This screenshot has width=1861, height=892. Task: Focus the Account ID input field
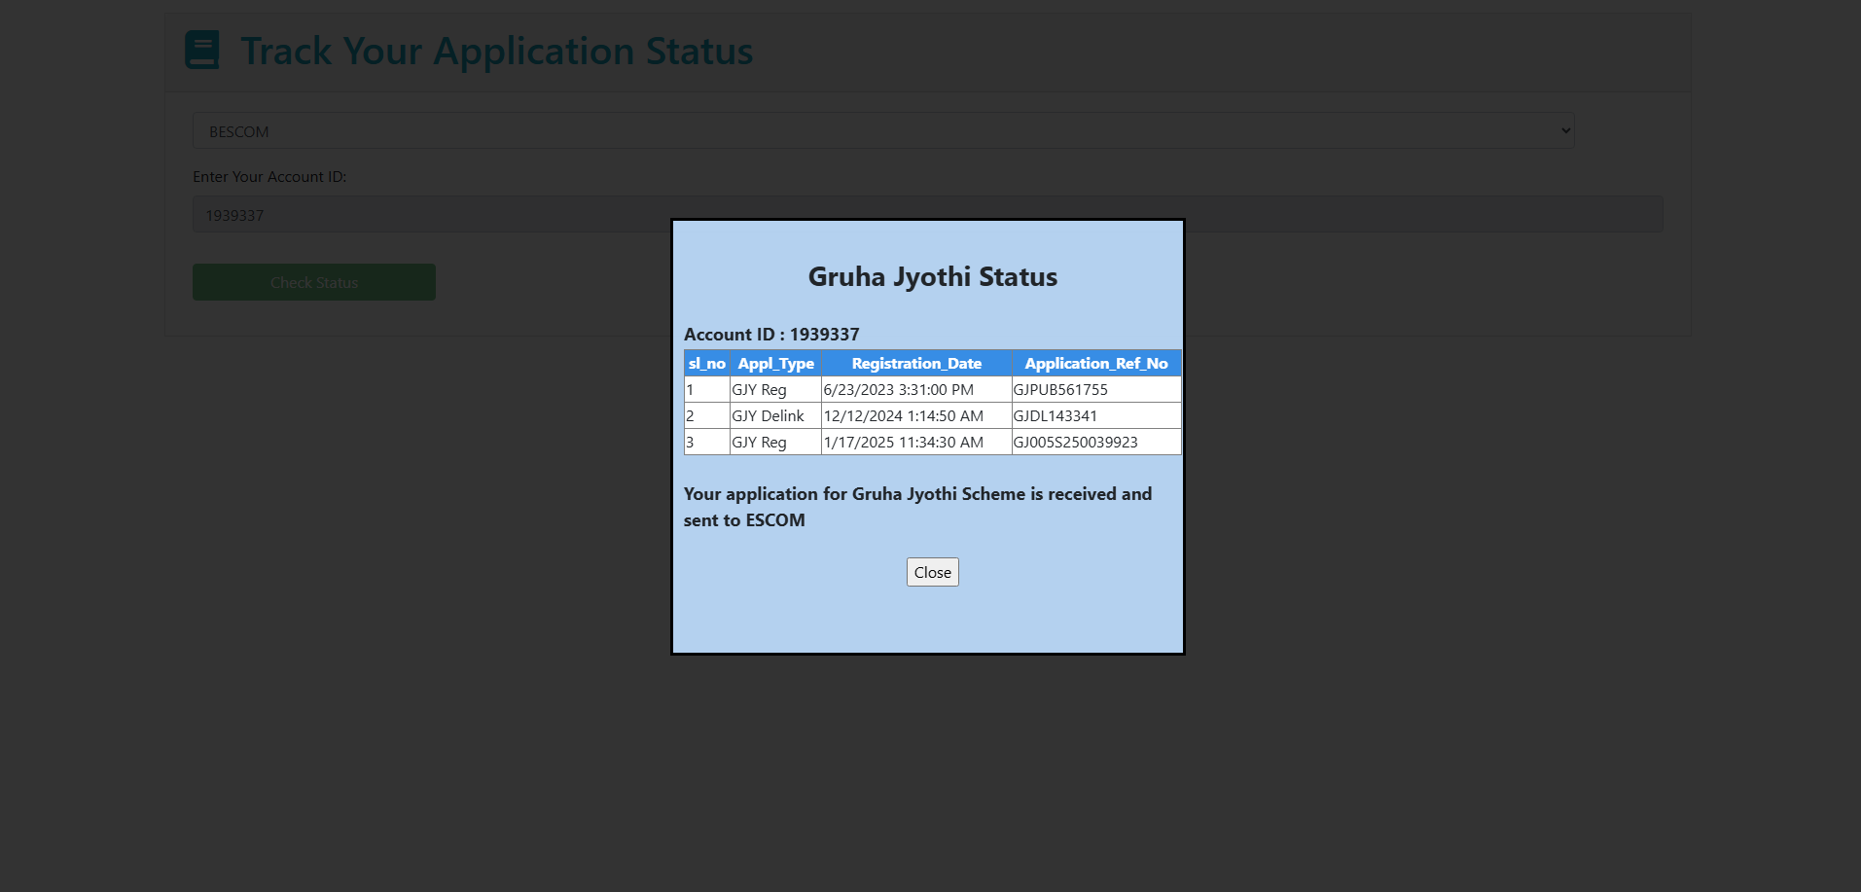coord(927,214)
